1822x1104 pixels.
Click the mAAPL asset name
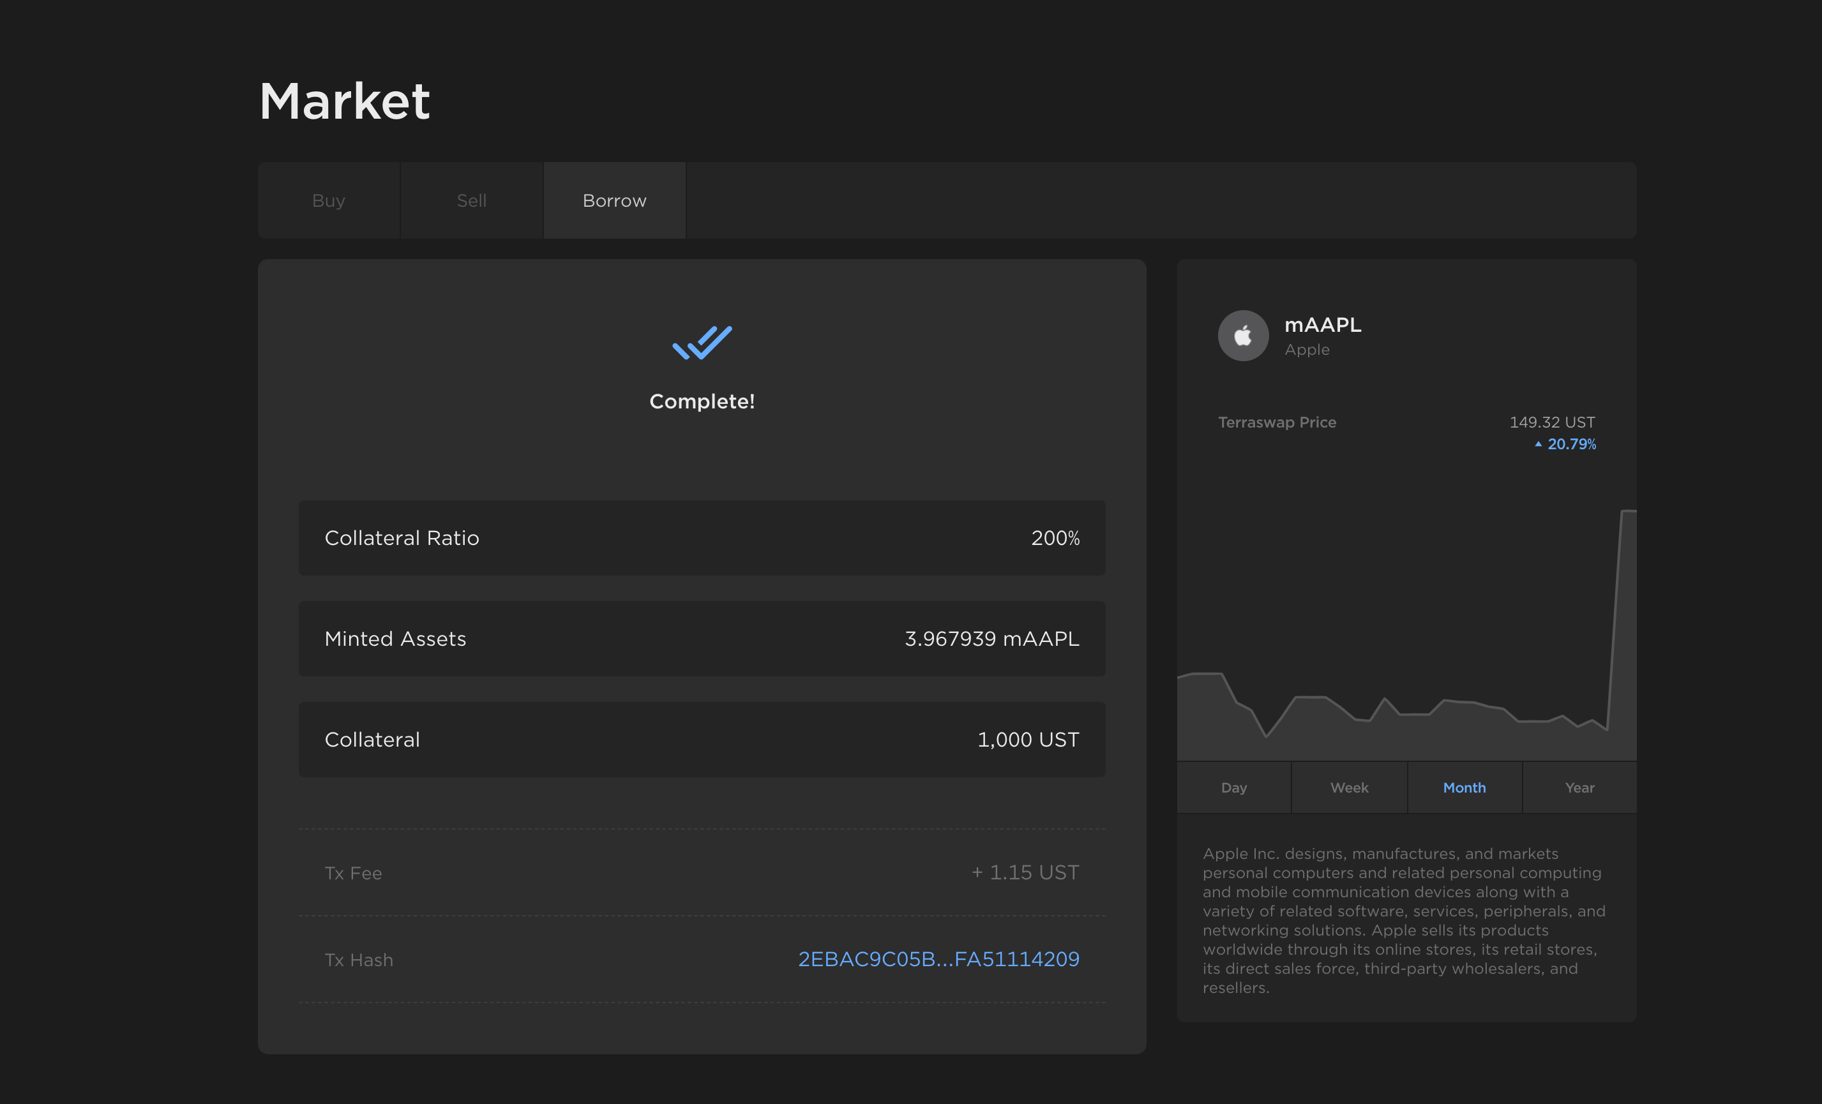pyautogui.click(x=1322, y=325)
